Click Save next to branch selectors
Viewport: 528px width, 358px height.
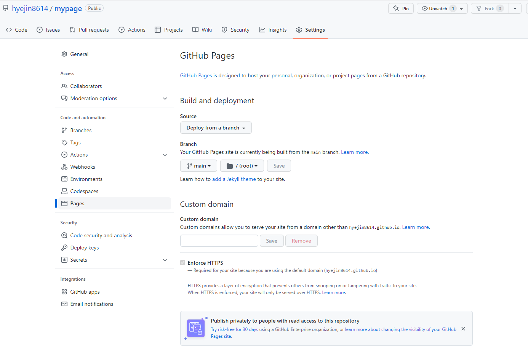pyautogui.click(x=279, y=166)
